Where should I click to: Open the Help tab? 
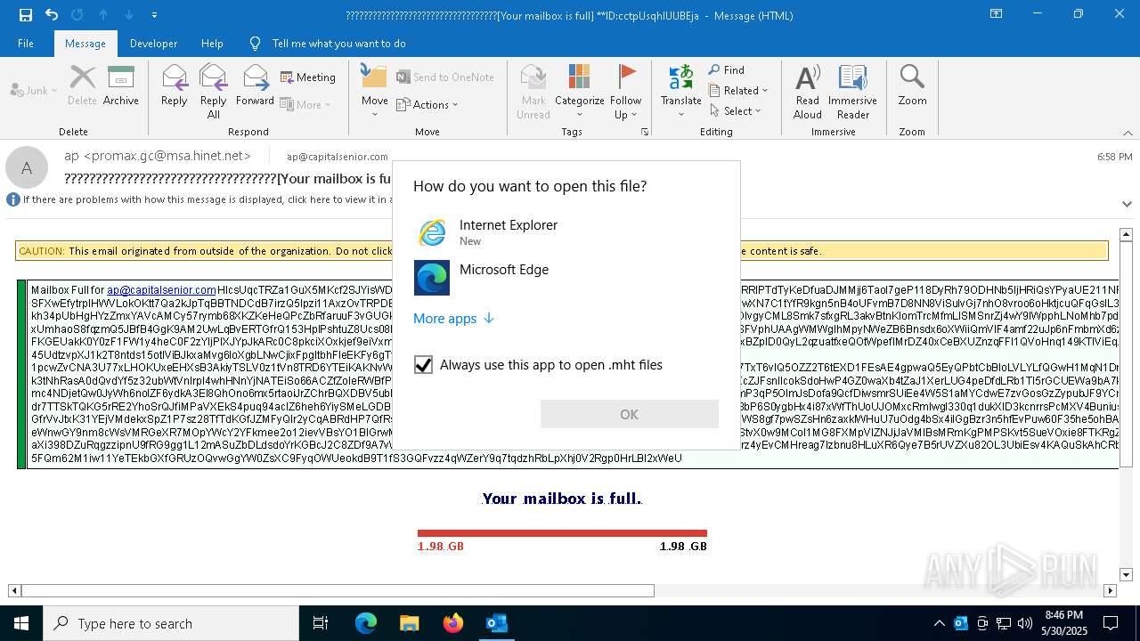[x=212, y=43]
